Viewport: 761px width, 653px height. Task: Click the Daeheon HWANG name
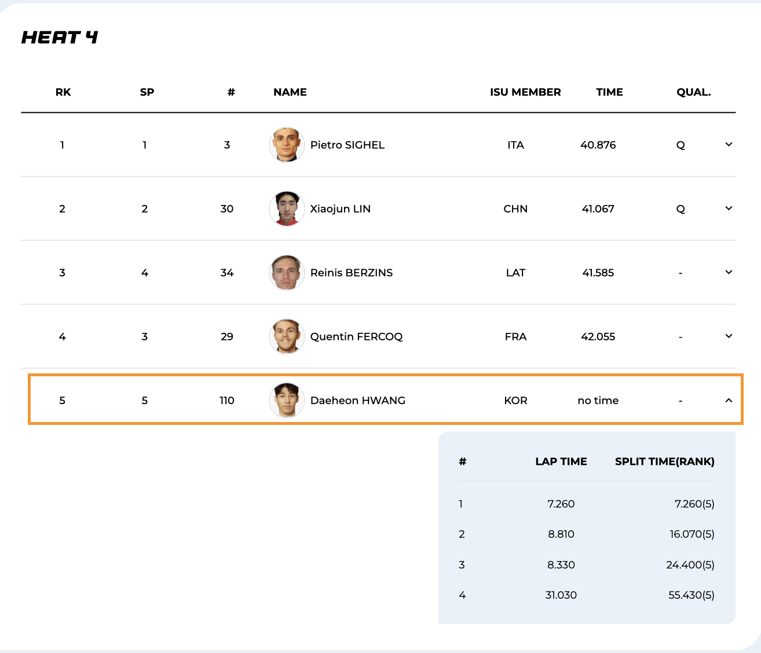tap(357, 400)
